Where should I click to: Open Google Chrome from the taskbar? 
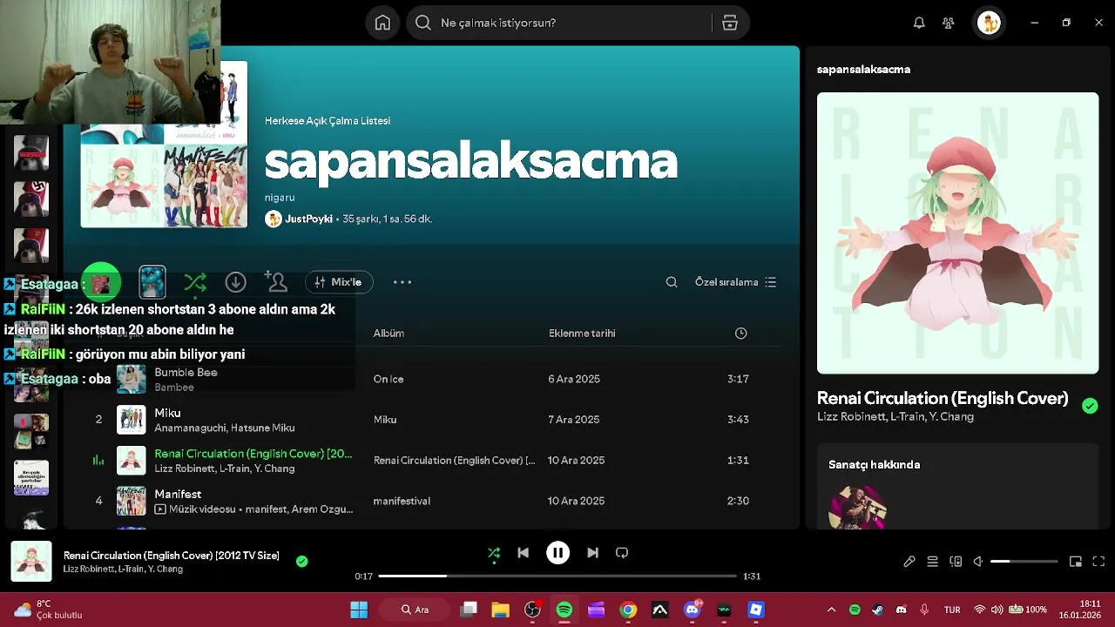coord(628,610)
